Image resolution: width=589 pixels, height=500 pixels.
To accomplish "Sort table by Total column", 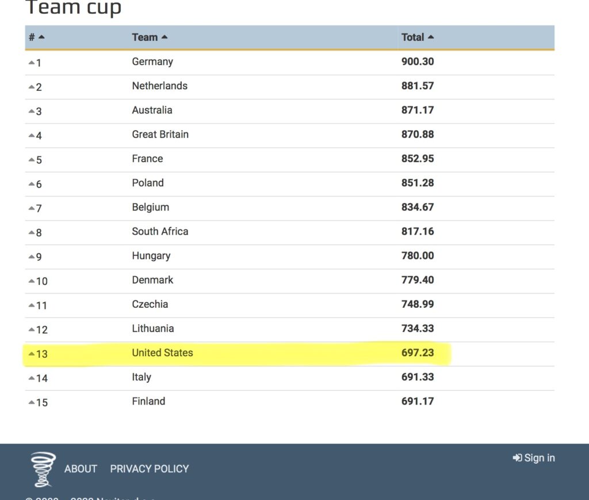I will point(417,37).
